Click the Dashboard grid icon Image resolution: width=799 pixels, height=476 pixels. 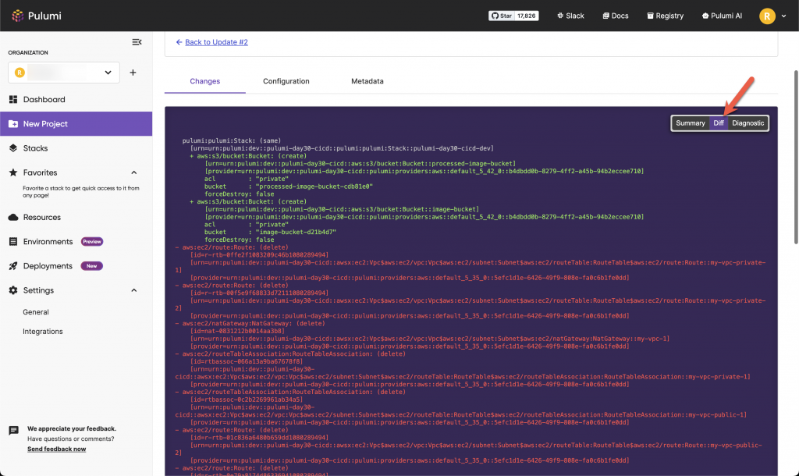tap(13, 99)
